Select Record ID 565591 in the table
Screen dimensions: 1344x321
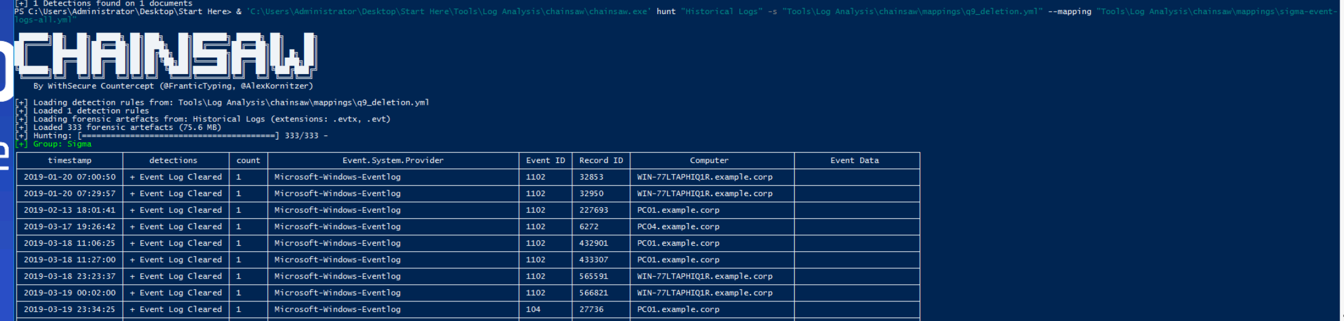pos(594,276)
